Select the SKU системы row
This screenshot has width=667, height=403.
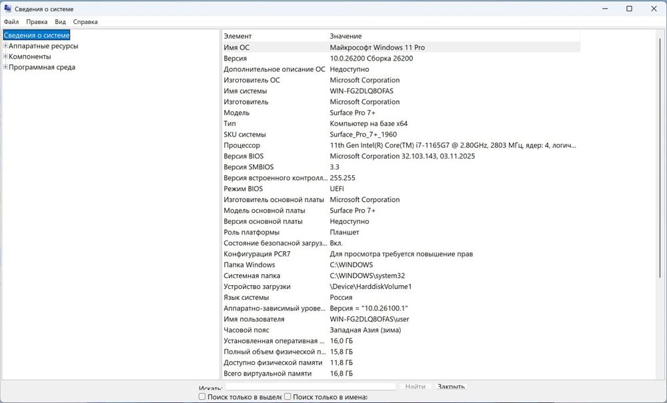401,135
